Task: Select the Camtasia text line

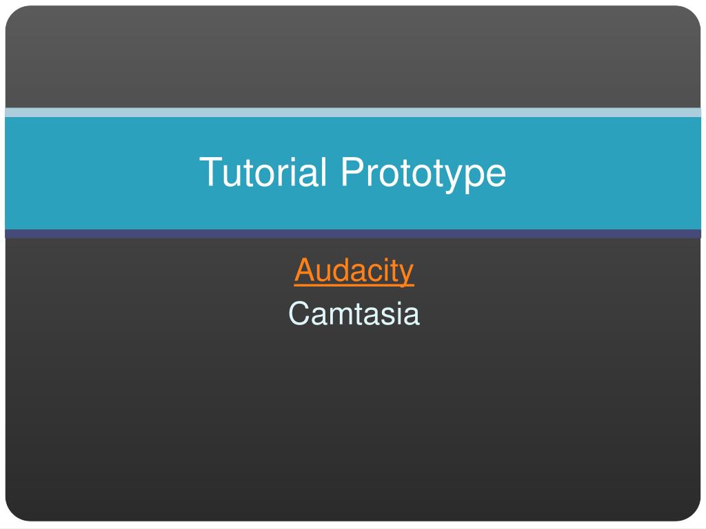Action: click(x=354, y=313)
